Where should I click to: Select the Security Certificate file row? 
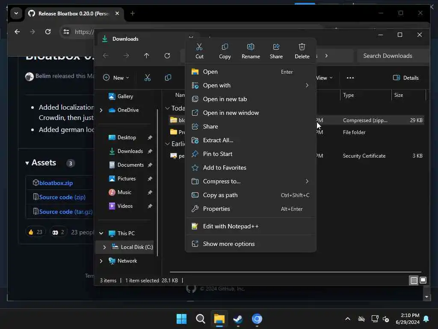coord(297,156)
